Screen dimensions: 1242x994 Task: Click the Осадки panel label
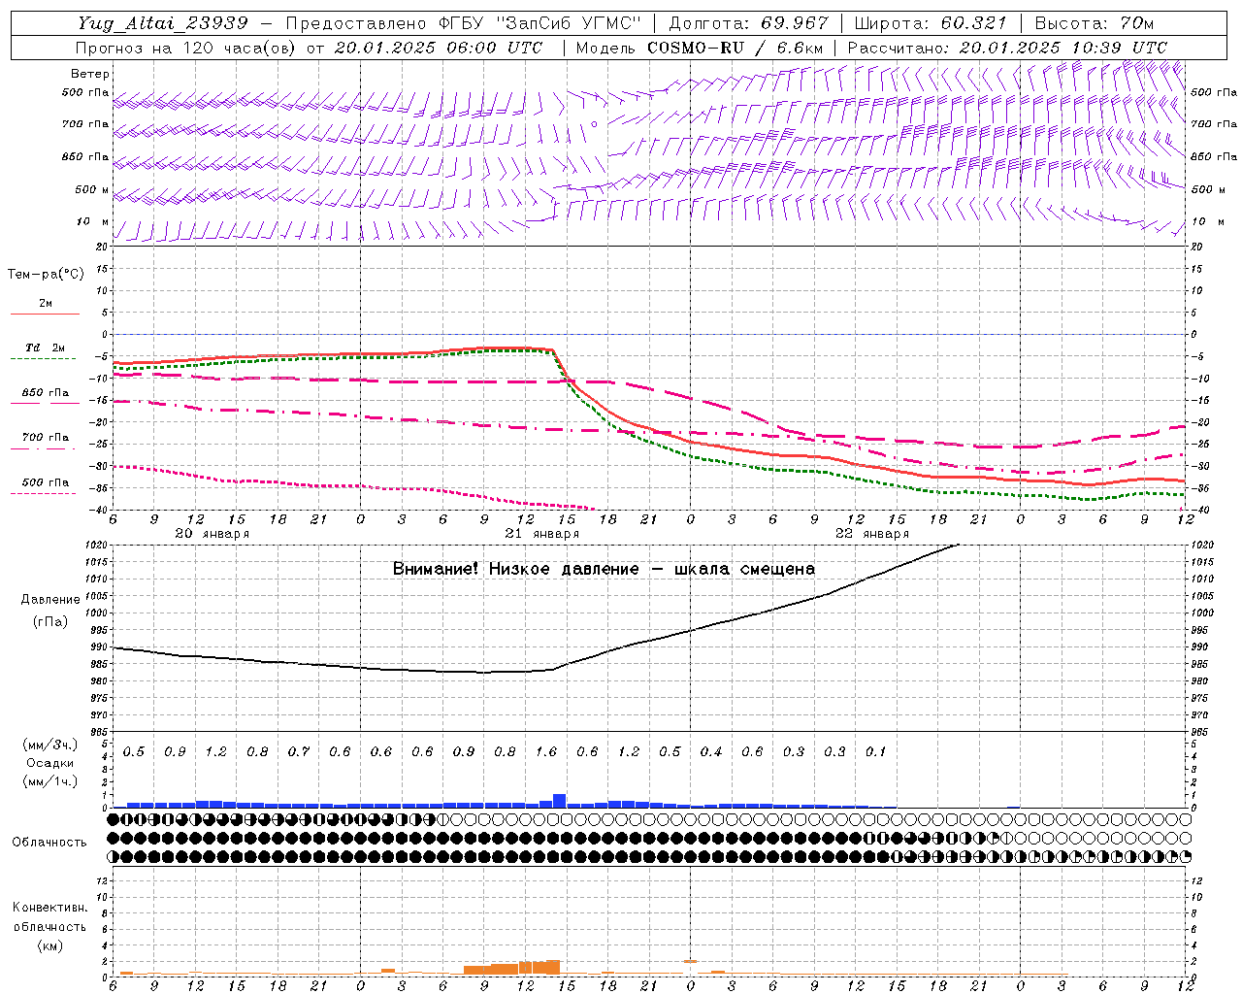(x=50, y=763)
